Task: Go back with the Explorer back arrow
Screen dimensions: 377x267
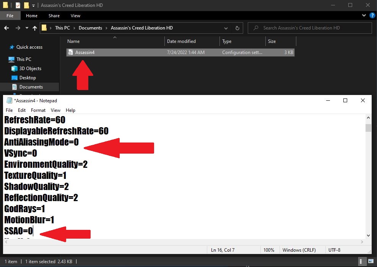Action: point(7,28)
